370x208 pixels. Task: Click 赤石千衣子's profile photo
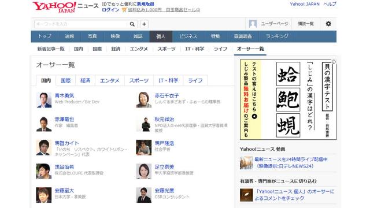[x=144, y=100]
